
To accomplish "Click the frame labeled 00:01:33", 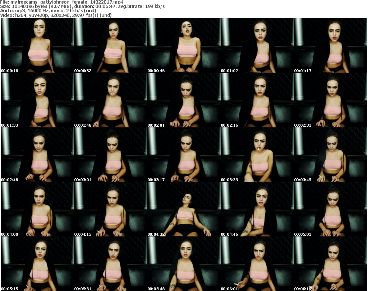I will 37,100.
